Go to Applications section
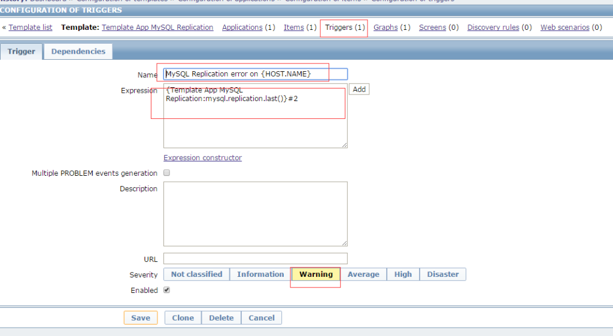Screen dimensions: 613x336 click(242, 28)
